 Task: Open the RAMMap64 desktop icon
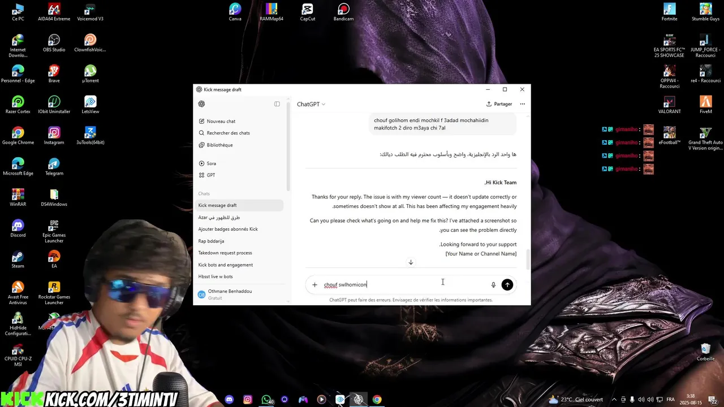pos(271,12)
